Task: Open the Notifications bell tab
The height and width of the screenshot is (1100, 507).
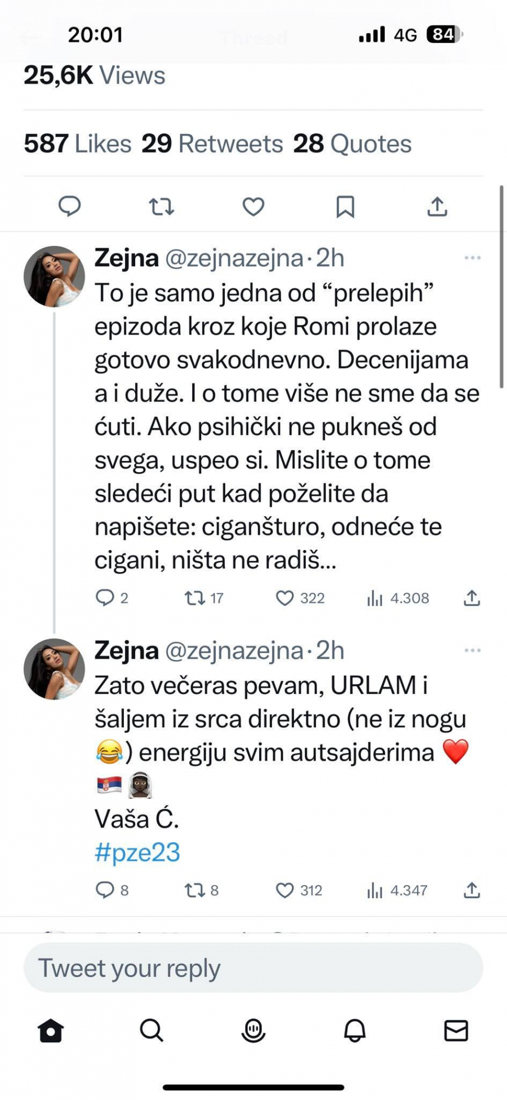Action: 355,1031
